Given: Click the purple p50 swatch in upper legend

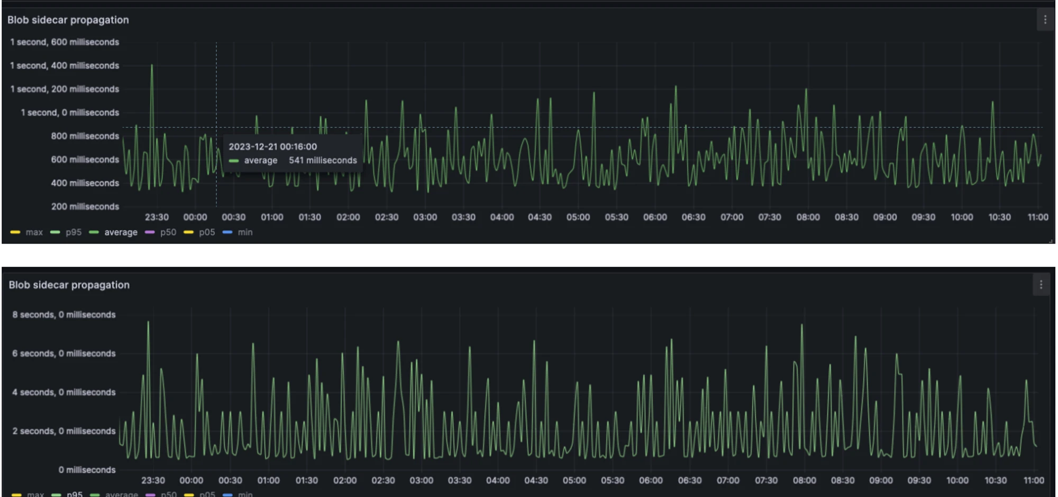Looking at the screenshot, I should pos(150,232).
